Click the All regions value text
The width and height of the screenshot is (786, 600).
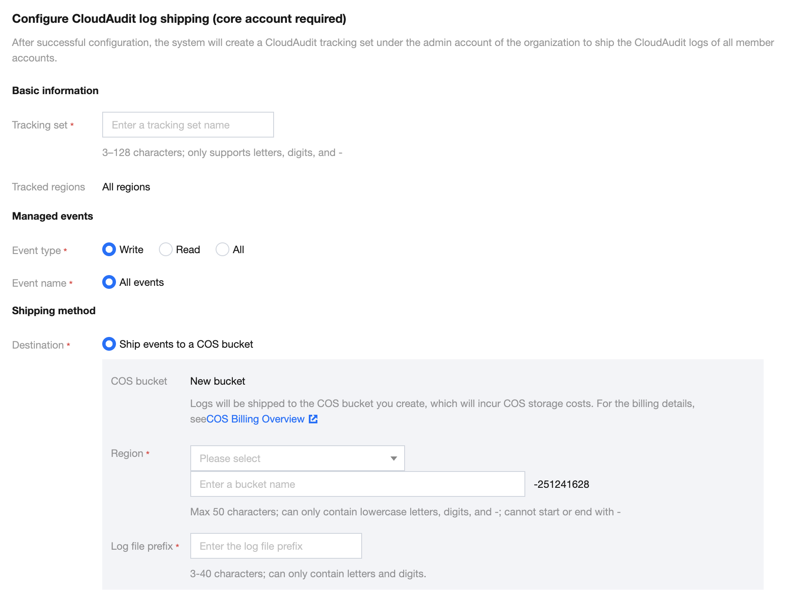126,187
